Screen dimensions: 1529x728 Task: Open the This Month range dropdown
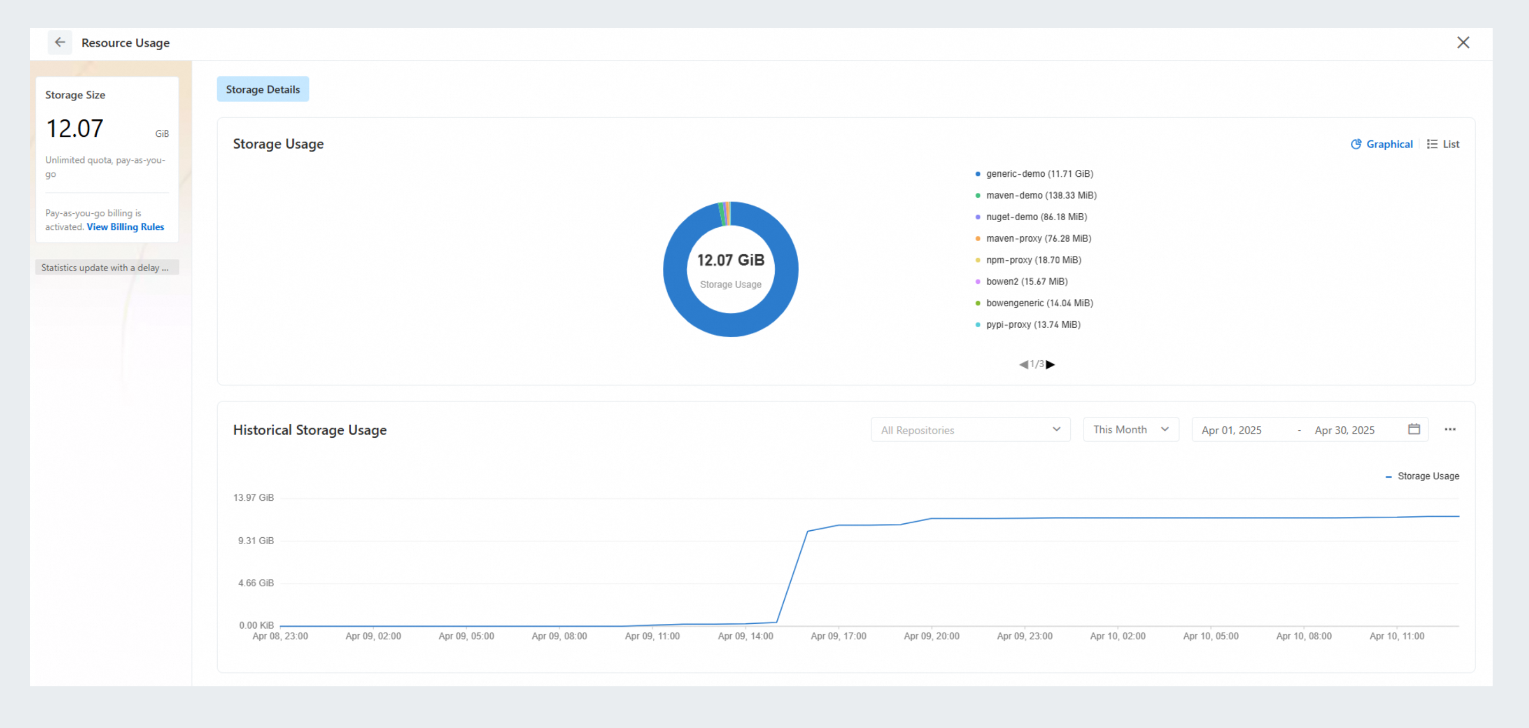(x=1130, y=430)
